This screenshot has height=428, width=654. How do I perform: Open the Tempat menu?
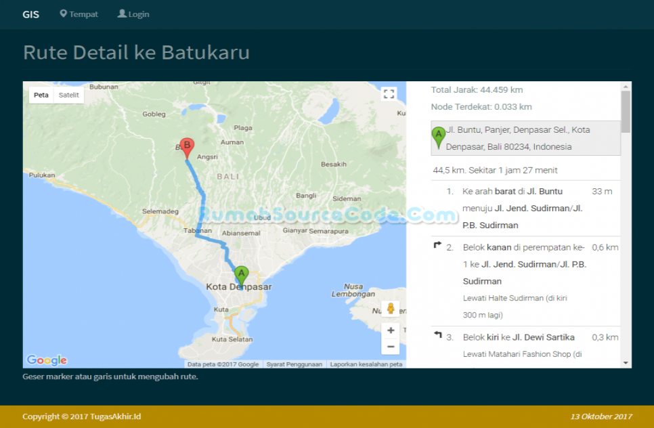pyautogui.click(x=82, y=14)
